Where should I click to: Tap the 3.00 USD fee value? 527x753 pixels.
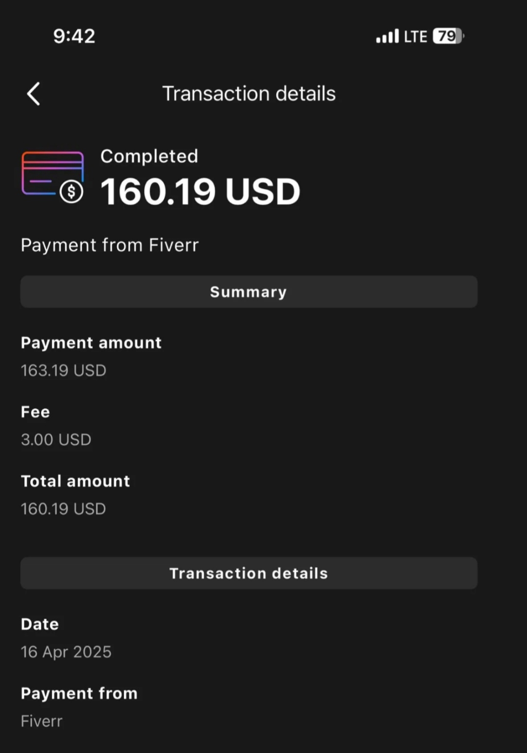click(56, 440)
